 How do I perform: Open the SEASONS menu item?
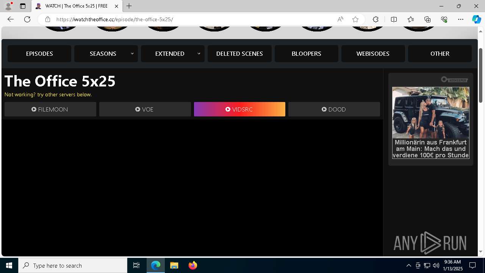point(103,53)
